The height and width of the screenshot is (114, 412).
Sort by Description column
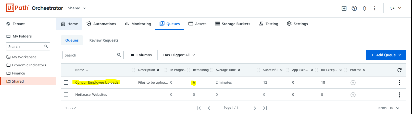158,70
